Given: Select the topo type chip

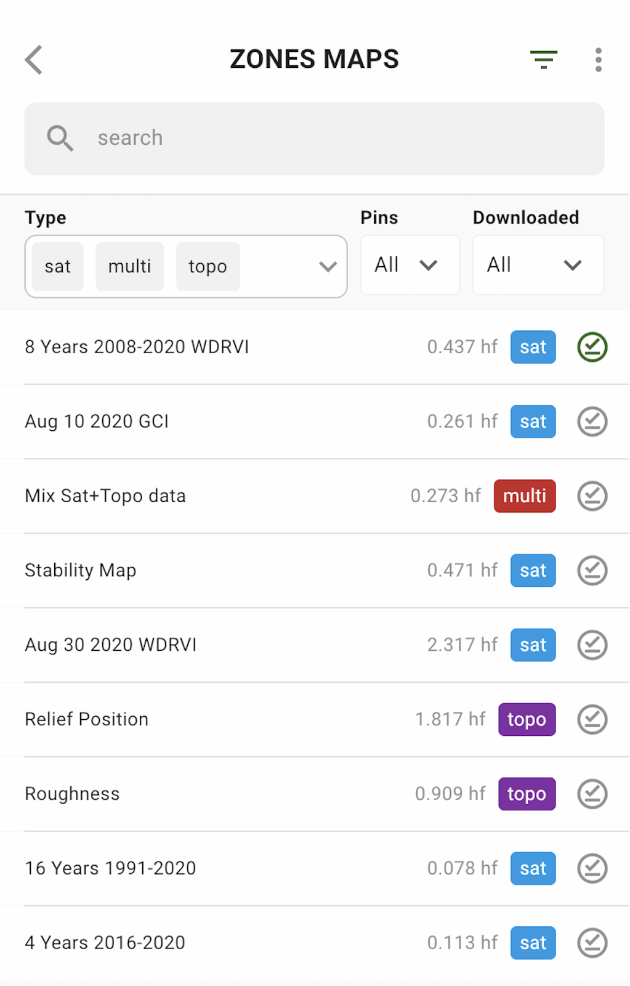Looking at the screenshot, I should pyautogui.click(x=208, y=266).
